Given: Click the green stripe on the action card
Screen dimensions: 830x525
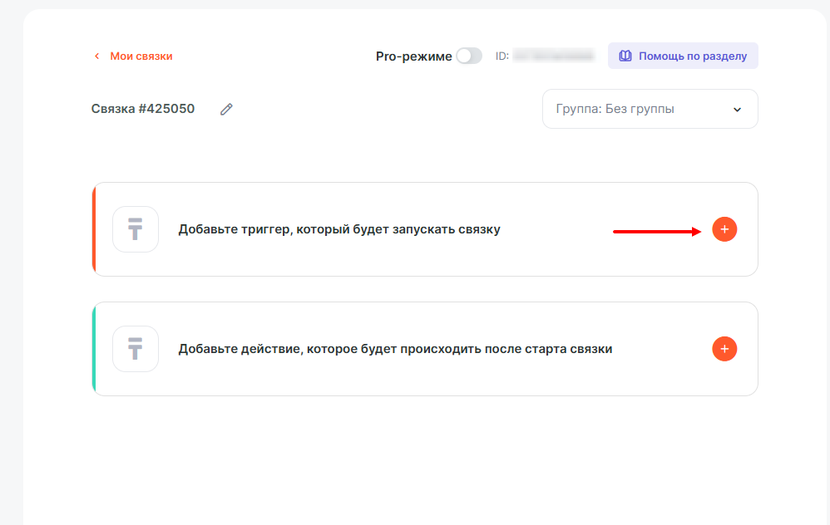Looking at the screenshot, I should [94, 349].
